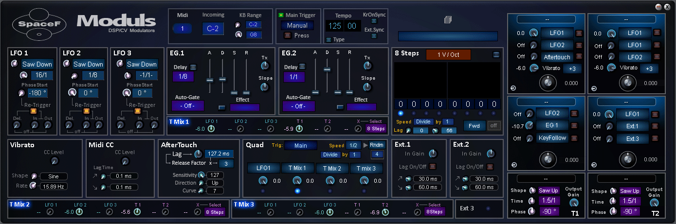Open the LFO 3 Saw Down waveform selector
This screenshot has height=224, width=676.
pyautogui.click(x=142, y=64)
